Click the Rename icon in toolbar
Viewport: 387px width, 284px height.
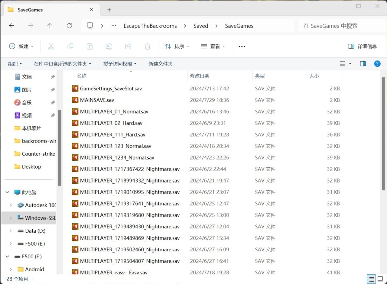109,46
